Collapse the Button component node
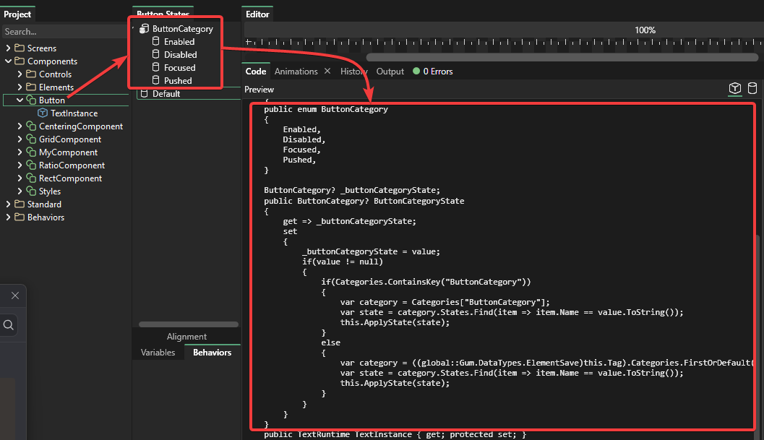This screenshot has height=440, width=764. [20, 100]
